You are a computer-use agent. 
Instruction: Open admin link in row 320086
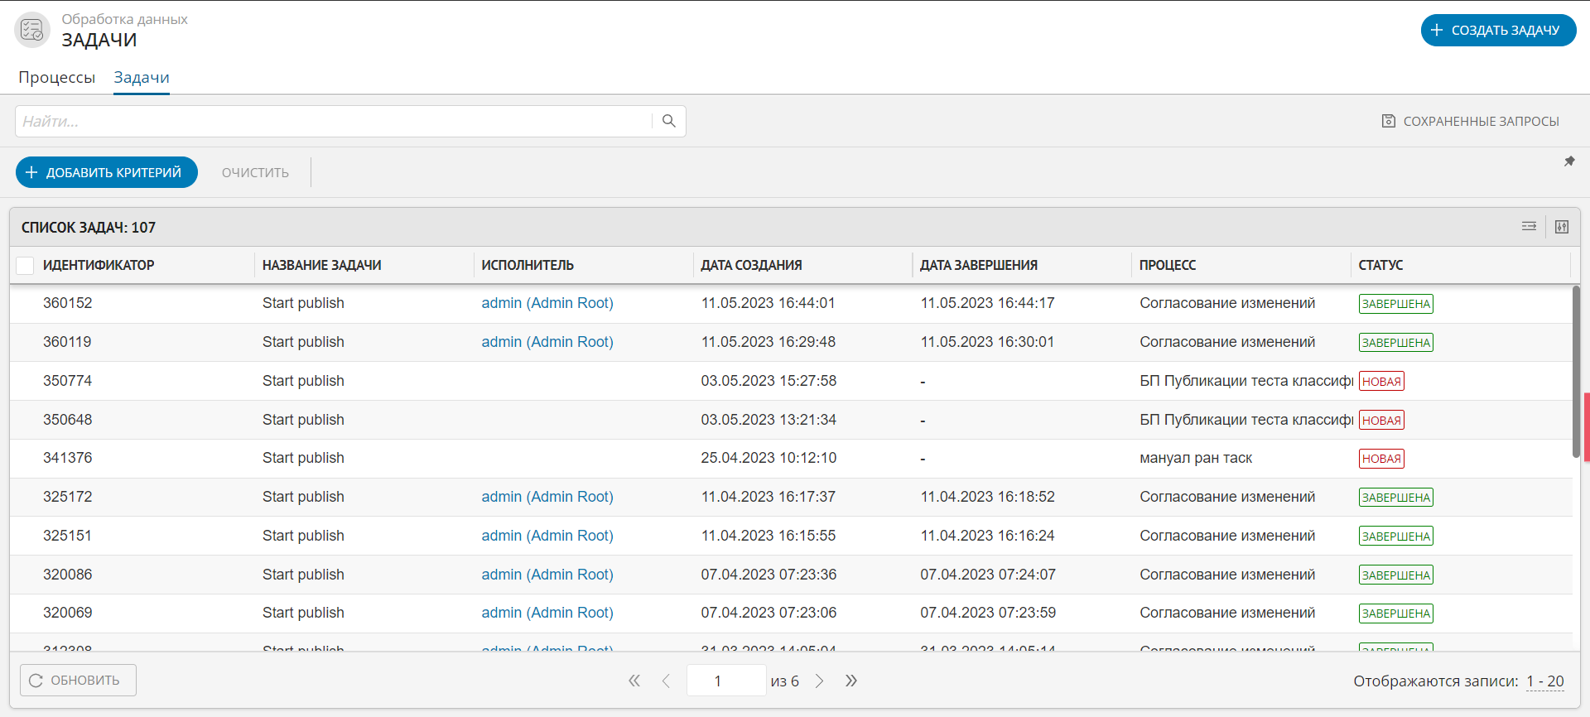[547, 575]
